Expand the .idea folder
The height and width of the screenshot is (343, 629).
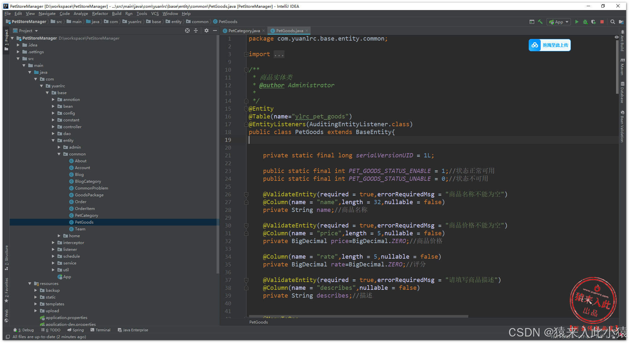[x=18, y=45]
